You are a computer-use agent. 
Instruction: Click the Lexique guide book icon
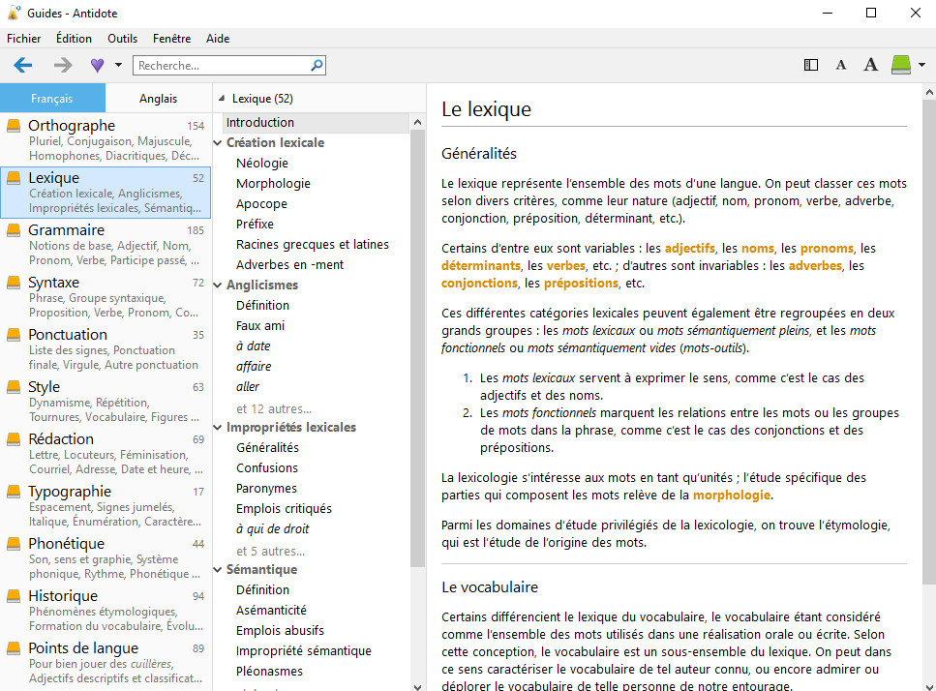14,178
